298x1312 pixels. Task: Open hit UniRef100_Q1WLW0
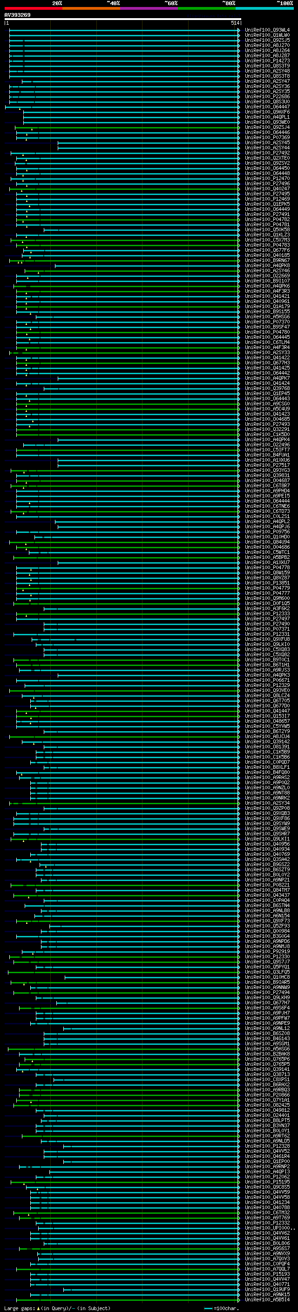pos(267,35)
